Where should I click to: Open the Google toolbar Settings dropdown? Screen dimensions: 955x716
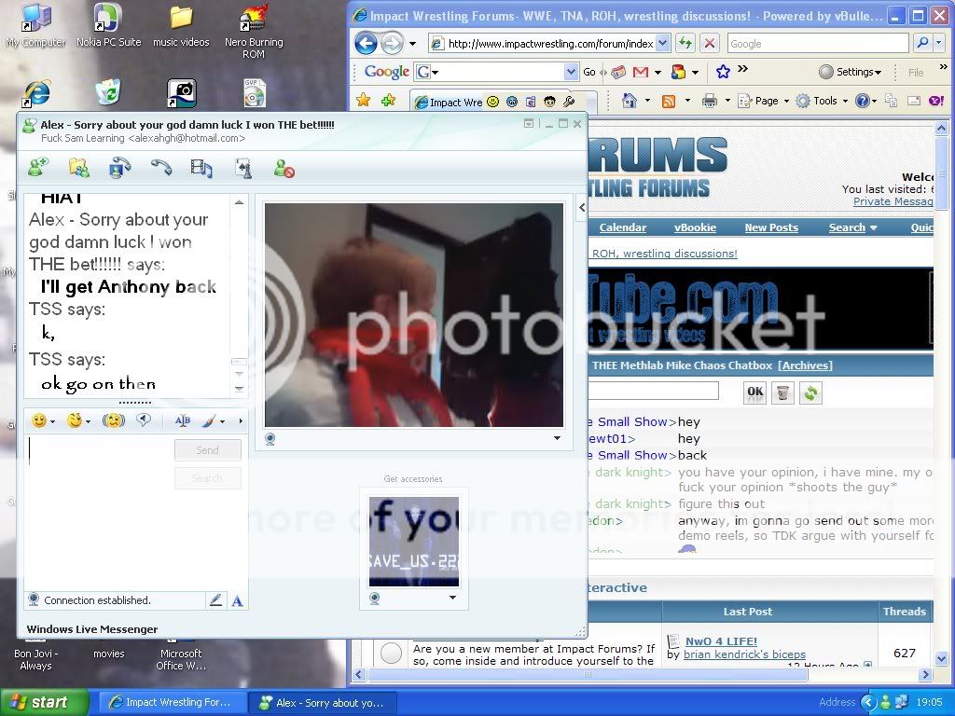click(849, 72)
